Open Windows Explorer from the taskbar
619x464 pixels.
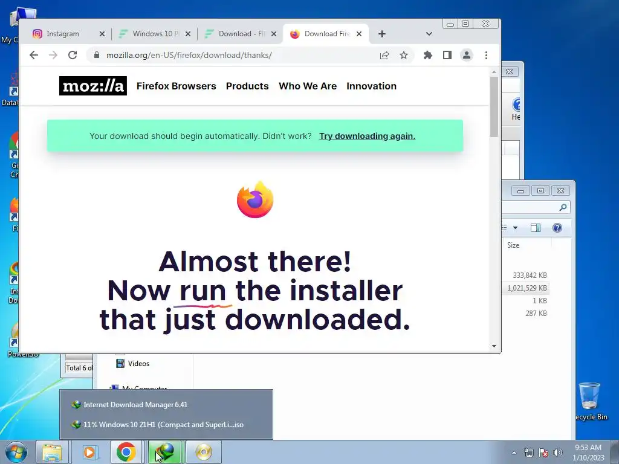[x=52, y=452]
